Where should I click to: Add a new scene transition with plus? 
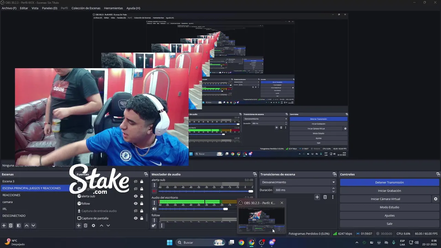pyautogui.click(x=317, y=197)
